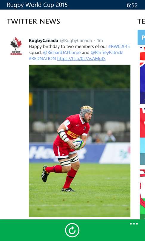Tap the @RugbyCanada handle
Image resolution: width=145 pixels, height=241 pixels.
[76, 40]
